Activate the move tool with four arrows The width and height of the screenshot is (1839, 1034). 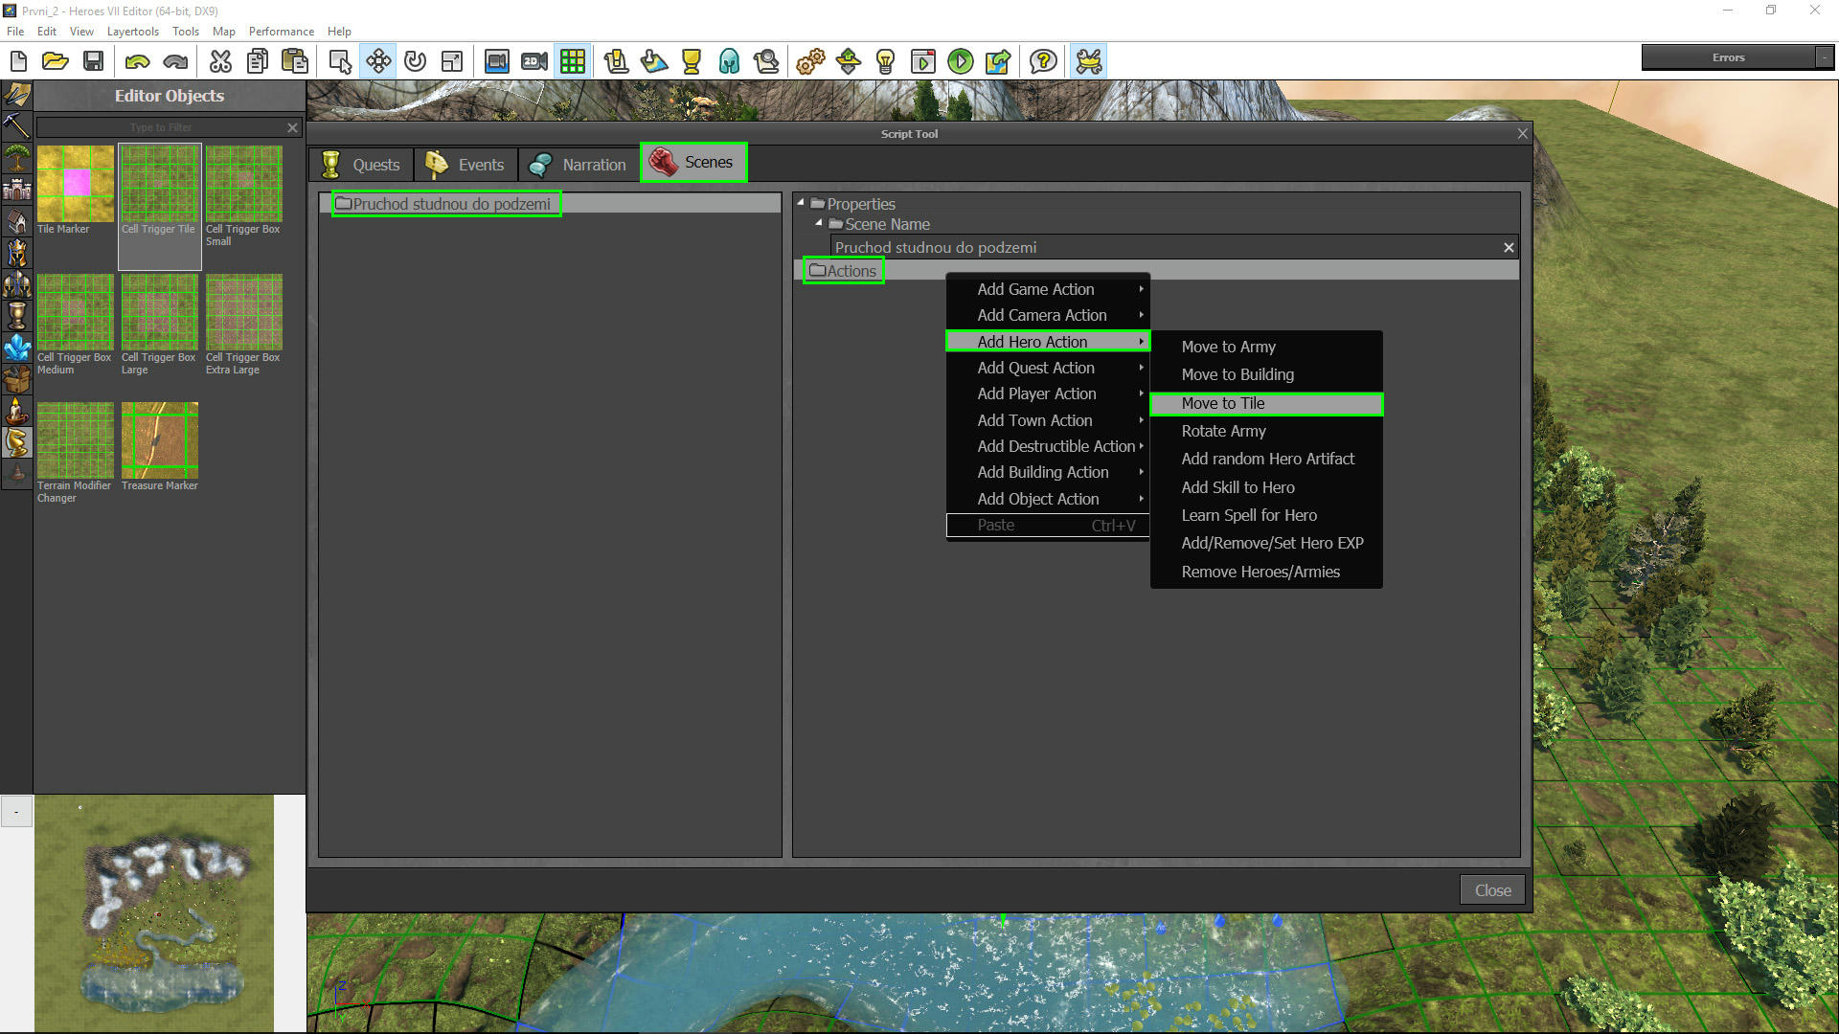click(x=378, y=61)
